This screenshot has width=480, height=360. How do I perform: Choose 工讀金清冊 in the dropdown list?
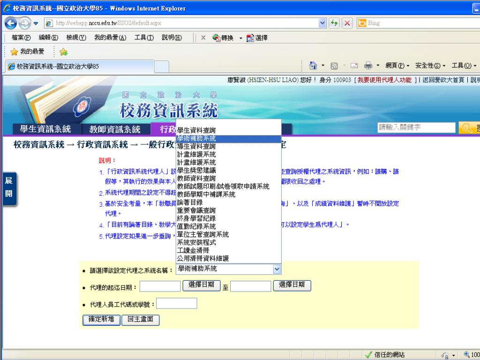pos(228,250)
